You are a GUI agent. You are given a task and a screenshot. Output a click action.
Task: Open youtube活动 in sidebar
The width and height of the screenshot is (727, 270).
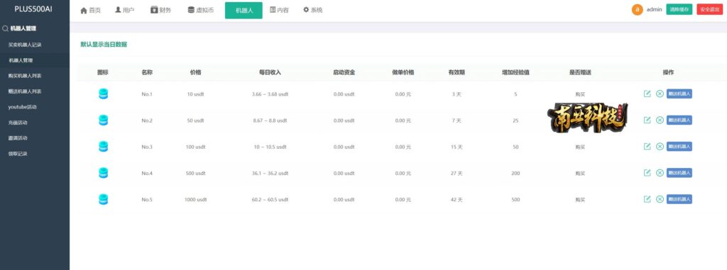tap(22, 107)
